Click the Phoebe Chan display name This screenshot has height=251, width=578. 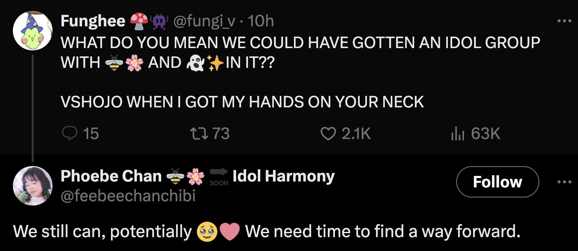click(x=111, y=176)
